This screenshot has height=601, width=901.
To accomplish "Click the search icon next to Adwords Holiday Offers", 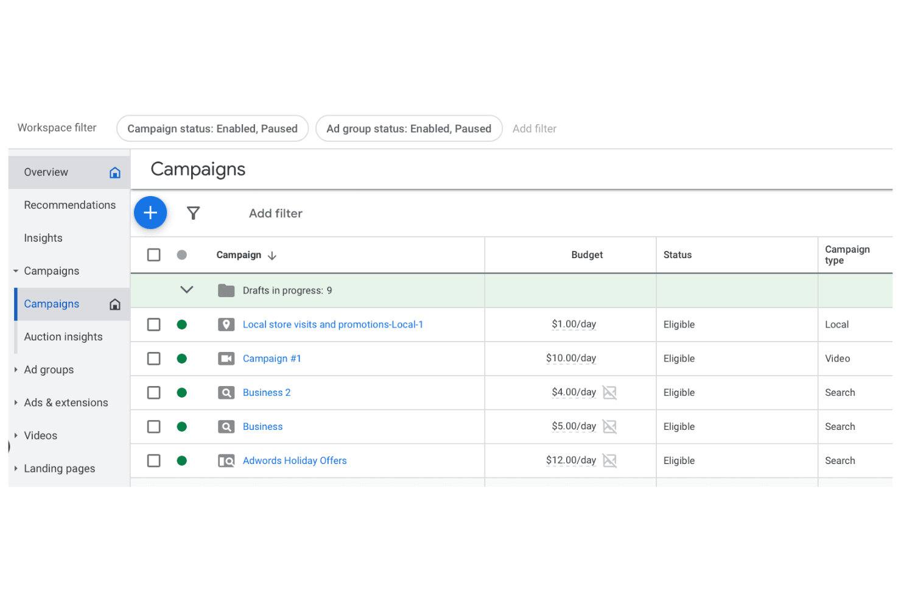I will pyautogui.click(x=226, y=460).
